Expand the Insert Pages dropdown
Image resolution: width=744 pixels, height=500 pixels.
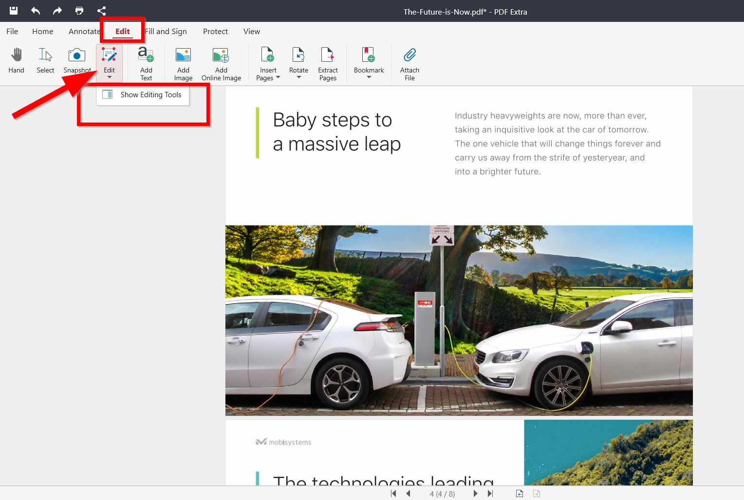tap(278, 78)
